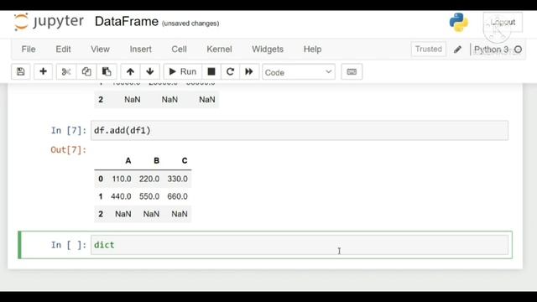Run the selected cell
Screen dimensions: 537x302
tap(183, 71)
